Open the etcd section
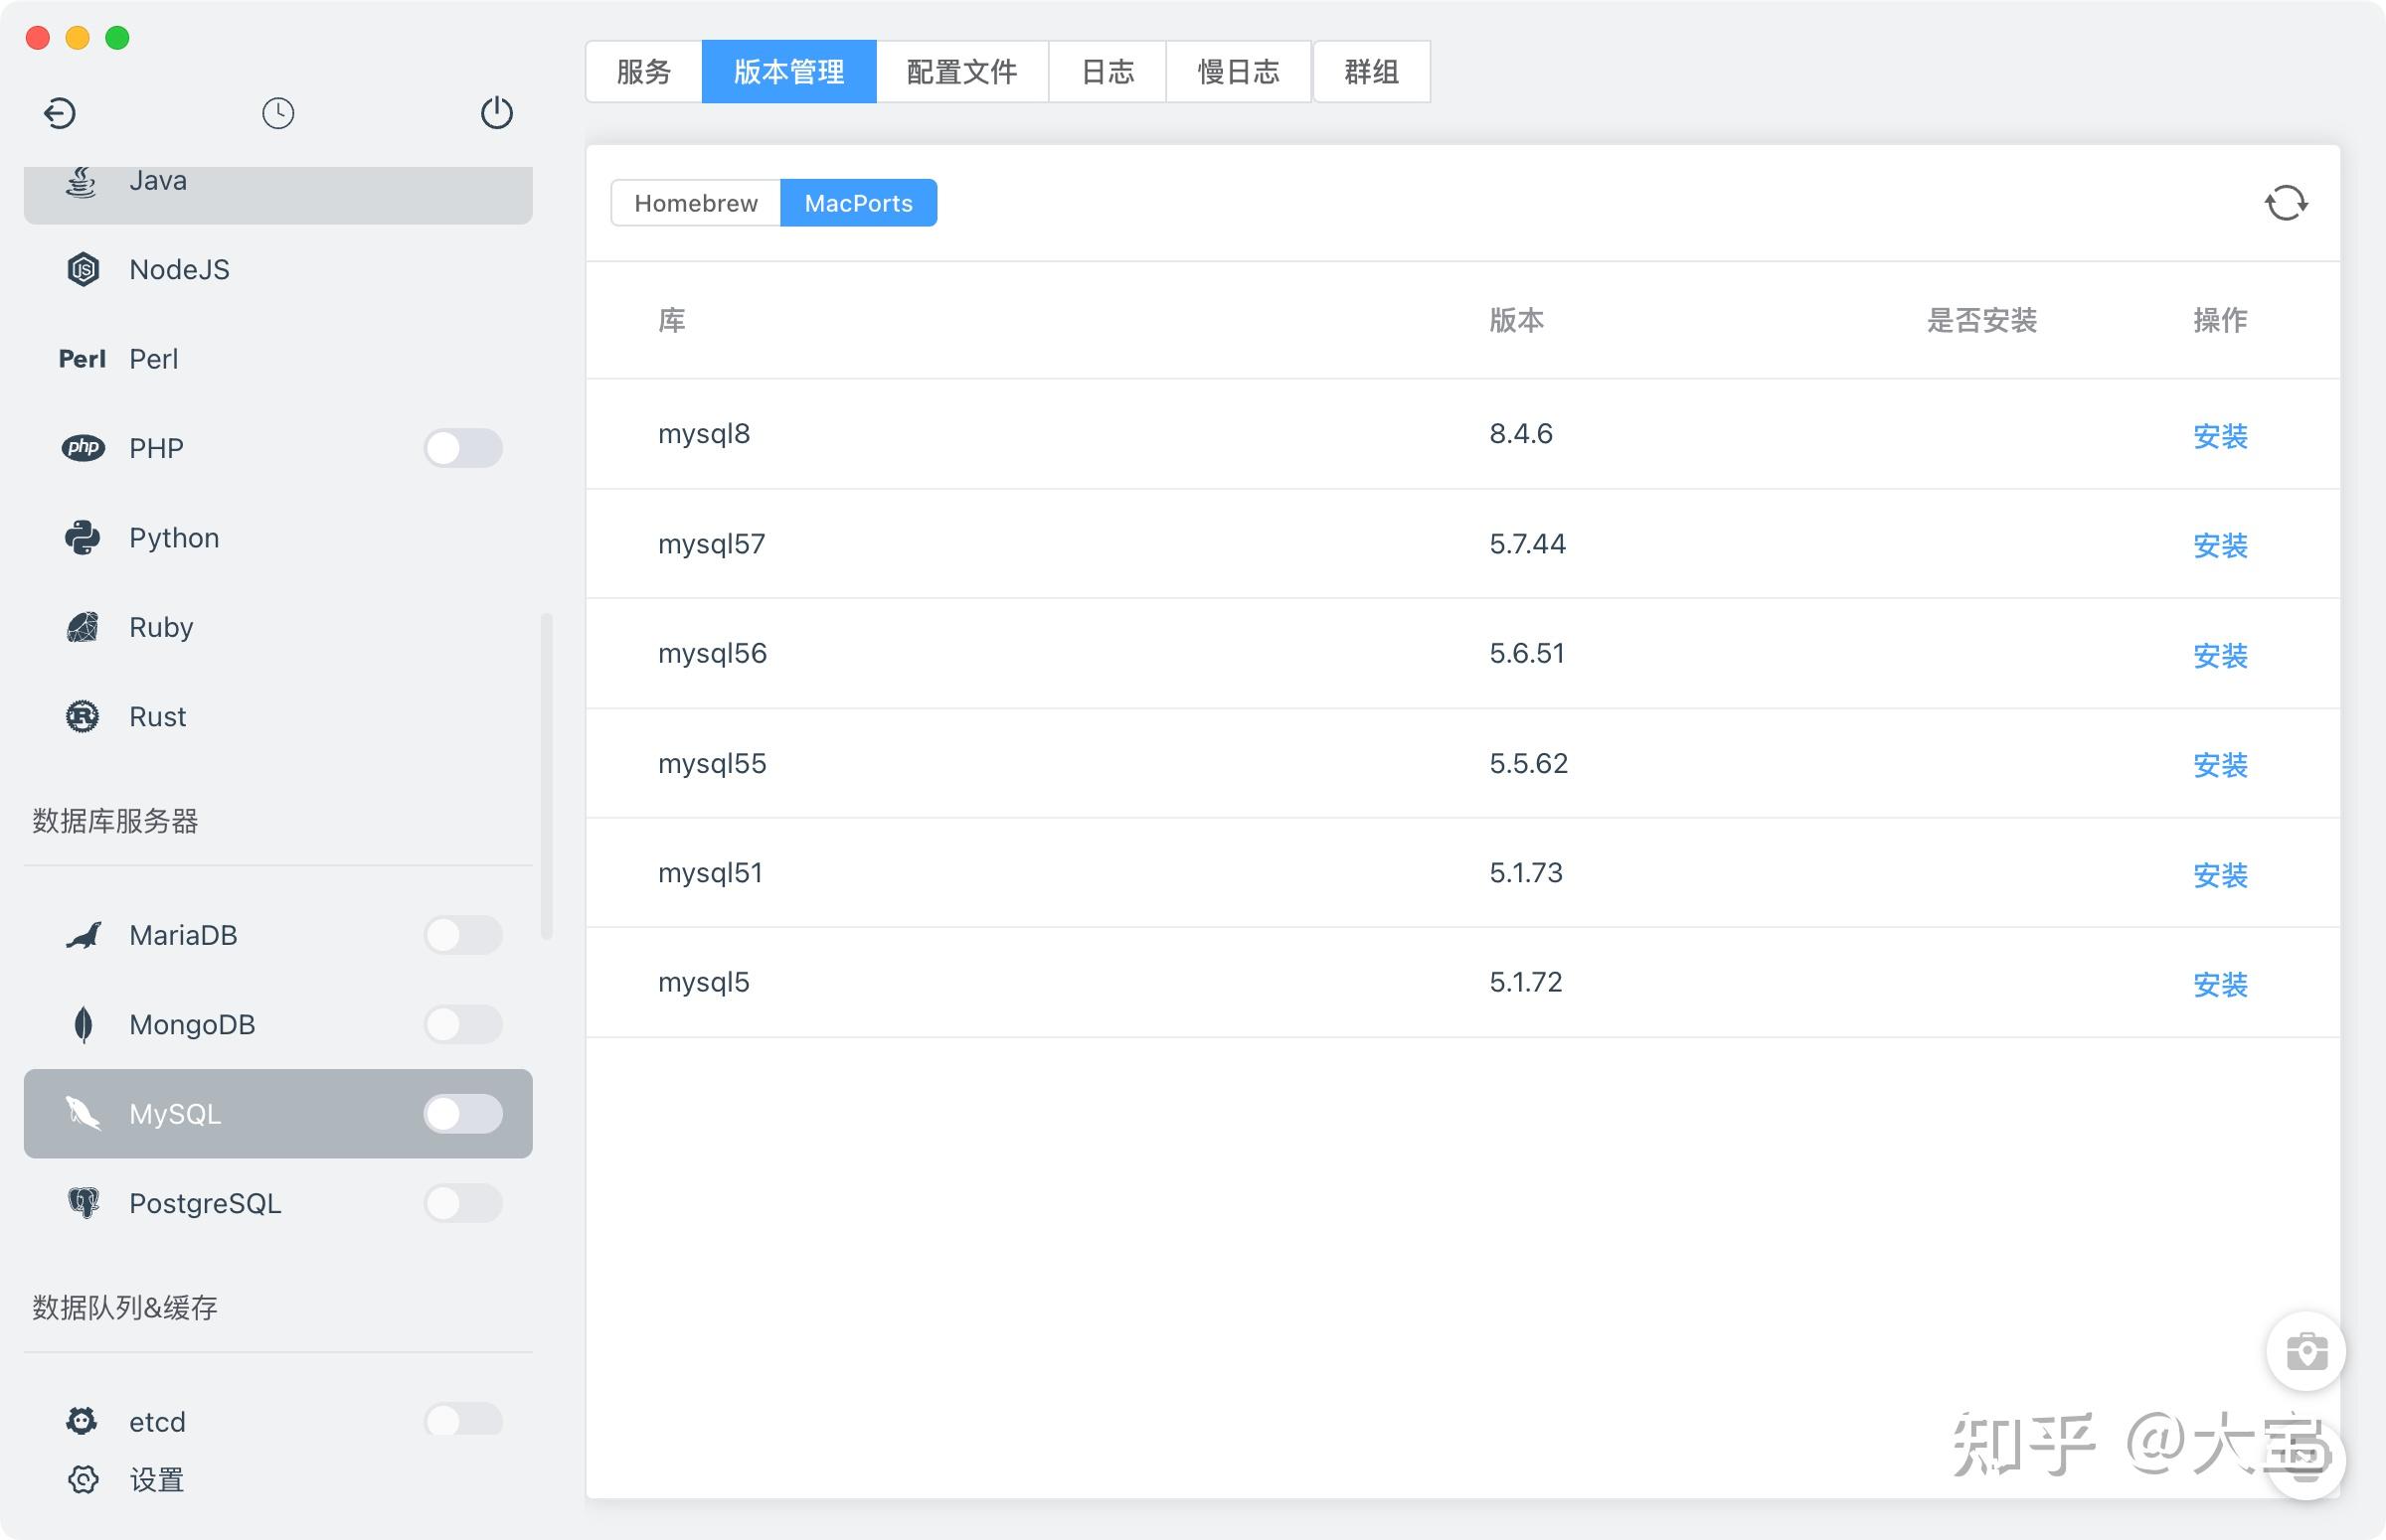The image size is (2386, 1540). coord(156,1421)
